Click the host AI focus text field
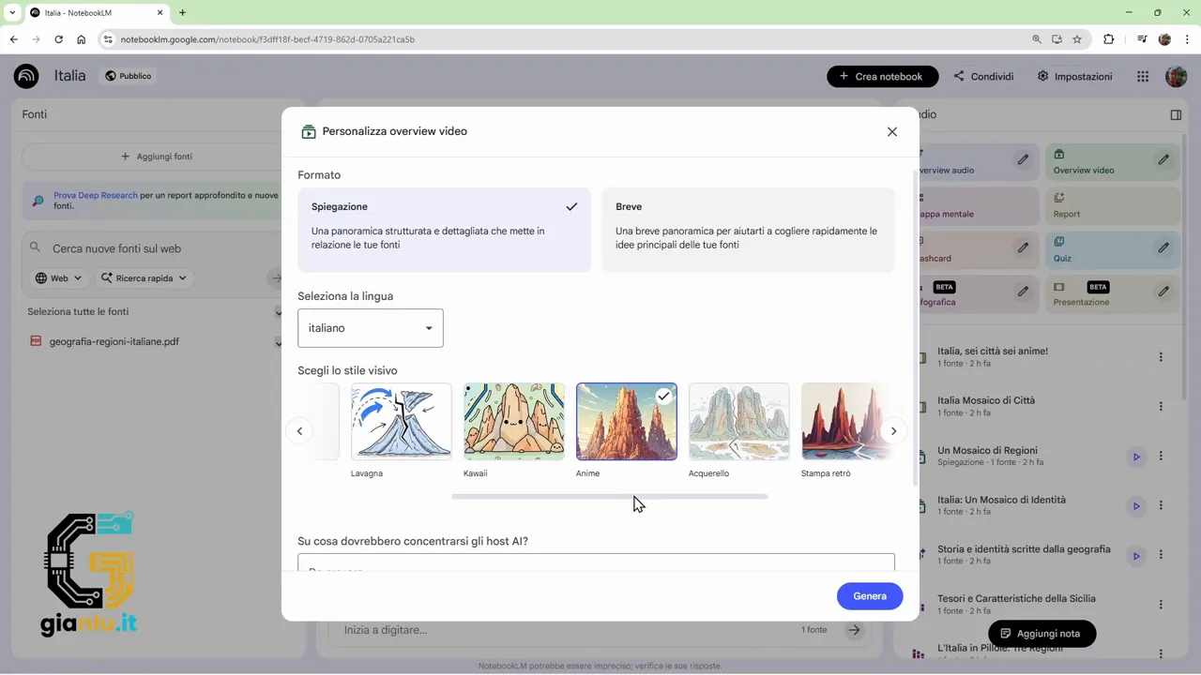Screen dimensions: 1201x675 click(596, 562)
